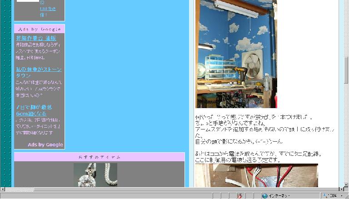Click the horizontal scrollbar left arrow
This screenshot has width=349, height=199.
pyautogui.click(x=2, y=189)
